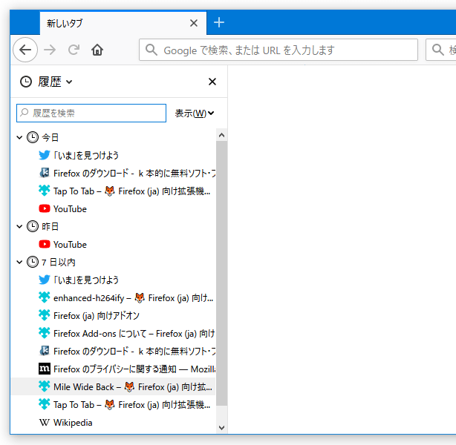Viewport: 456px width, 445px height.
Task: Click the clock icon beside 昨日
Action: tap(33, 226)
